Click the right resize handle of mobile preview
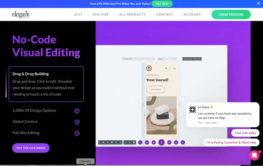The image size is (263, 166). [x=180, y=105]
